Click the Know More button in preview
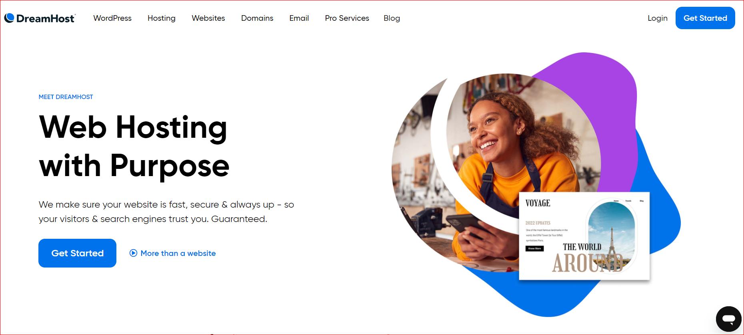Viewport: 744px width, 335px height. 534,248
